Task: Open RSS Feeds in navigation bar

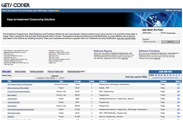Action: 42,11
